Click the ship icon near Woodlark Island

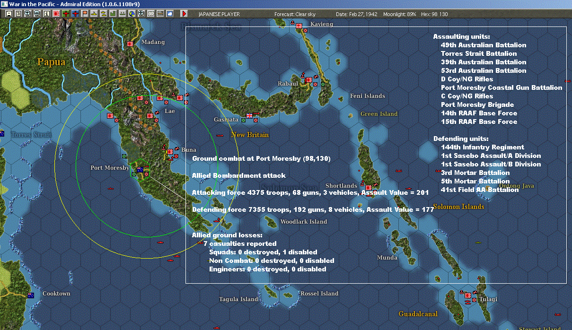point(217,220)
